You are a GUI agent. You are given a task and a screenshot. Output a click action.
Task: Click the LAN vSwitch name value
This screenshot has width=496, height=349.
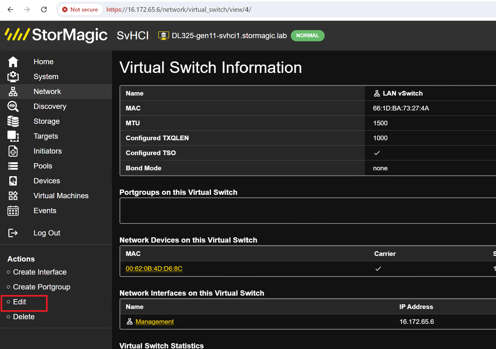[x=403, y=93]
